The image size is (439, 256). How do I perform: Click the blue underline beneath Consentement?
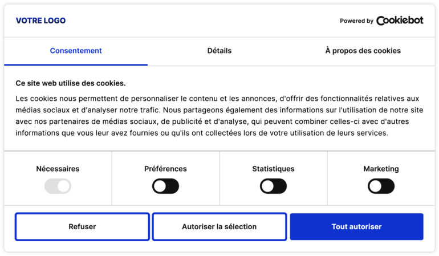[76, 64]
